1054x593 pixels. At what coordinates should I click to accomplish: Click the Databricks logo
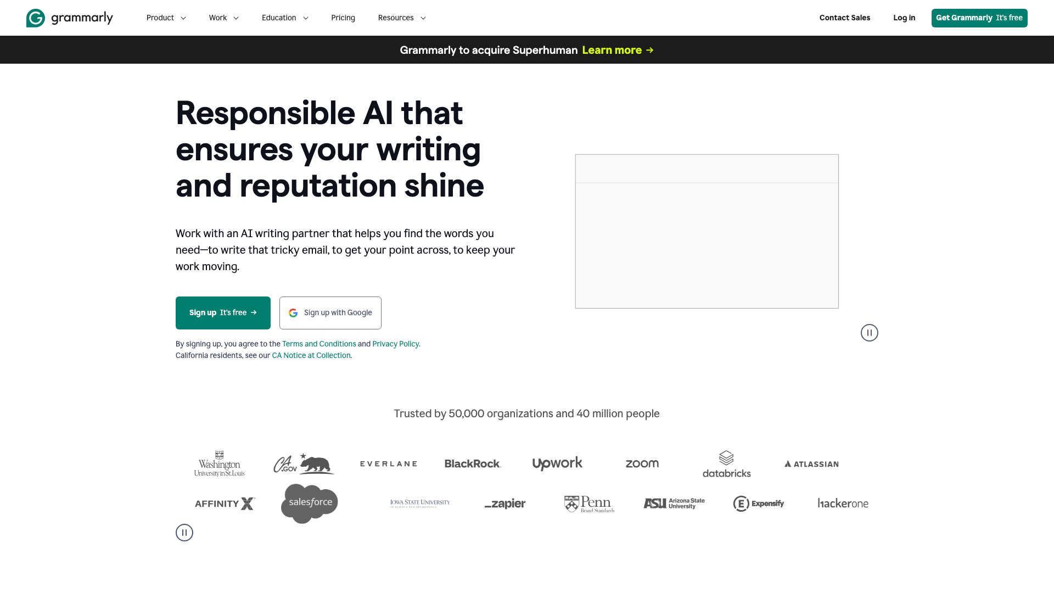(727, 464)
